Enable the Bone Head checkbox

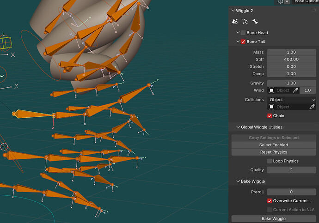(x=243, y=33)
